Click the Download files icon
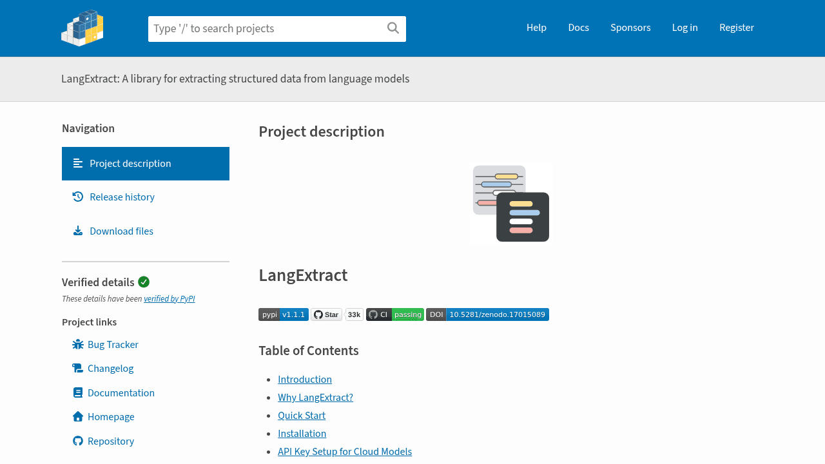The width and height of the screenshot is (825, 464). (77, 231)
